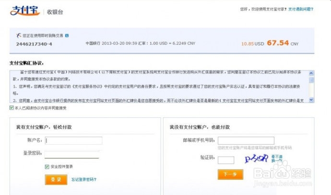
Task: Toggle the 安全控件登录 checkbox
Action: pos(47,167)
